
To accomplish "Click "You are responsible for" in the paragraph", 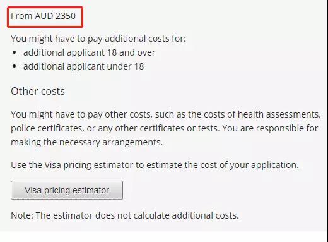I will coord(270,128).
